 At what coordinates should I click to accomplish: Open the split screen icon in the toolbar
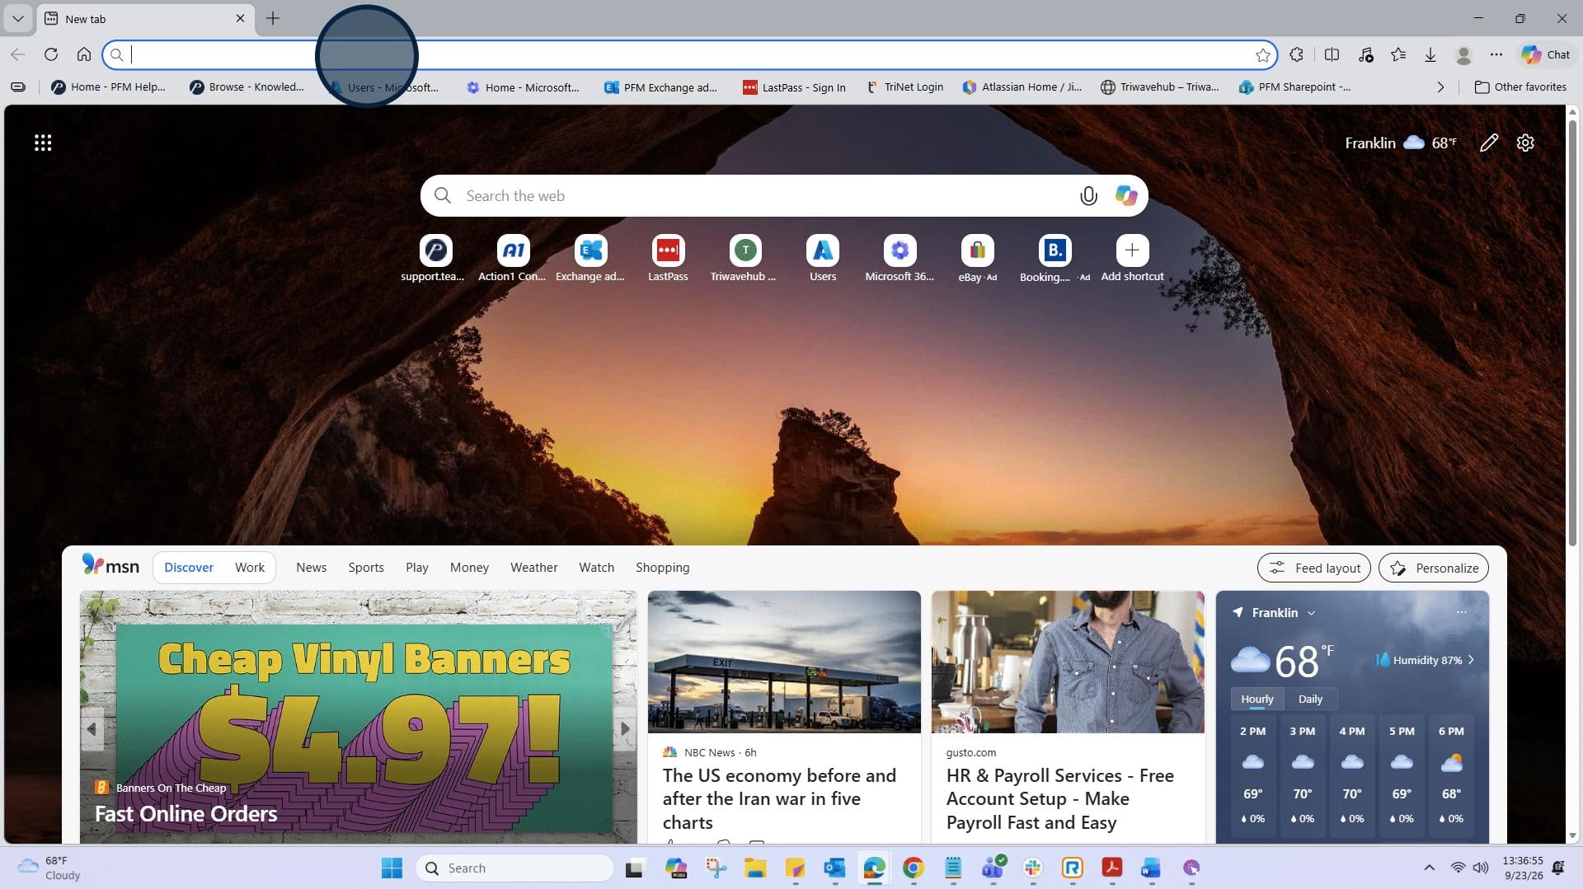point(1332,54)
